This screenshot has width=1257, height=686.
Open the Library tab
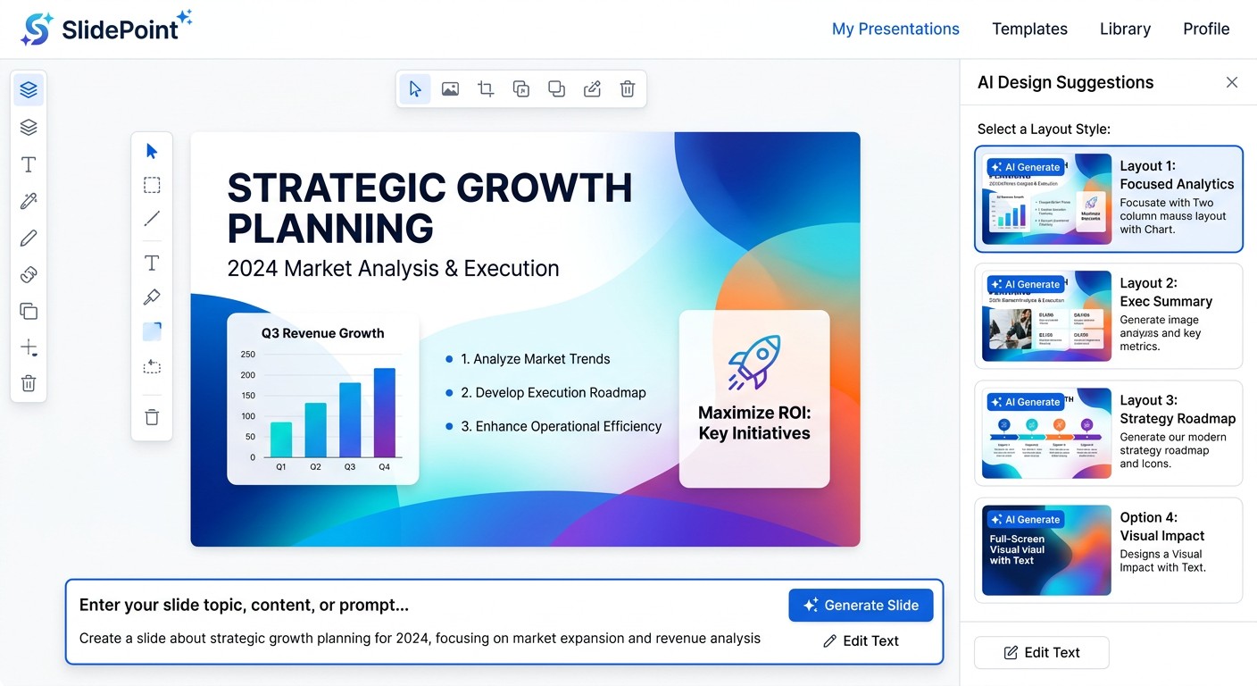coord(1125,29)
